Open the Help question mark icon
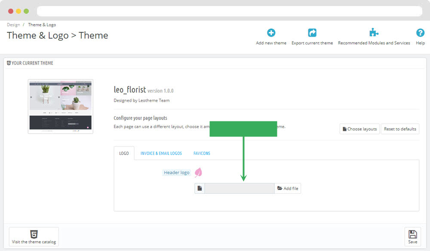This screenshot has height=251, width=430. pyautogui.click(x=420, y=33)
